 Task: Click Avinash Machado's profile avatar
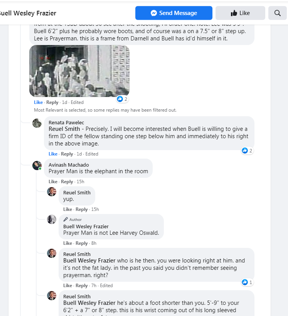pyautogui.click(x=37, y=166)
